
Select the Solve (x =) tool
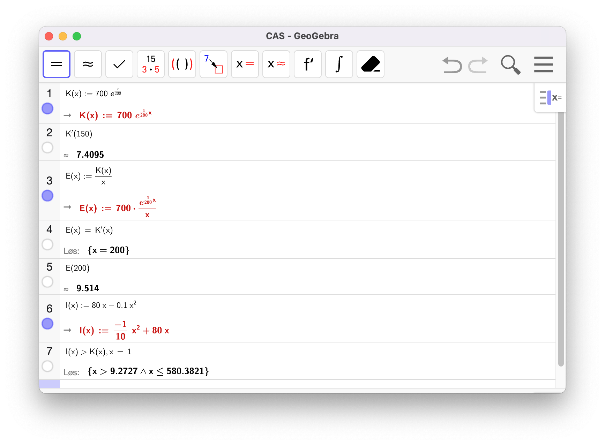click(x=245, y=64)
